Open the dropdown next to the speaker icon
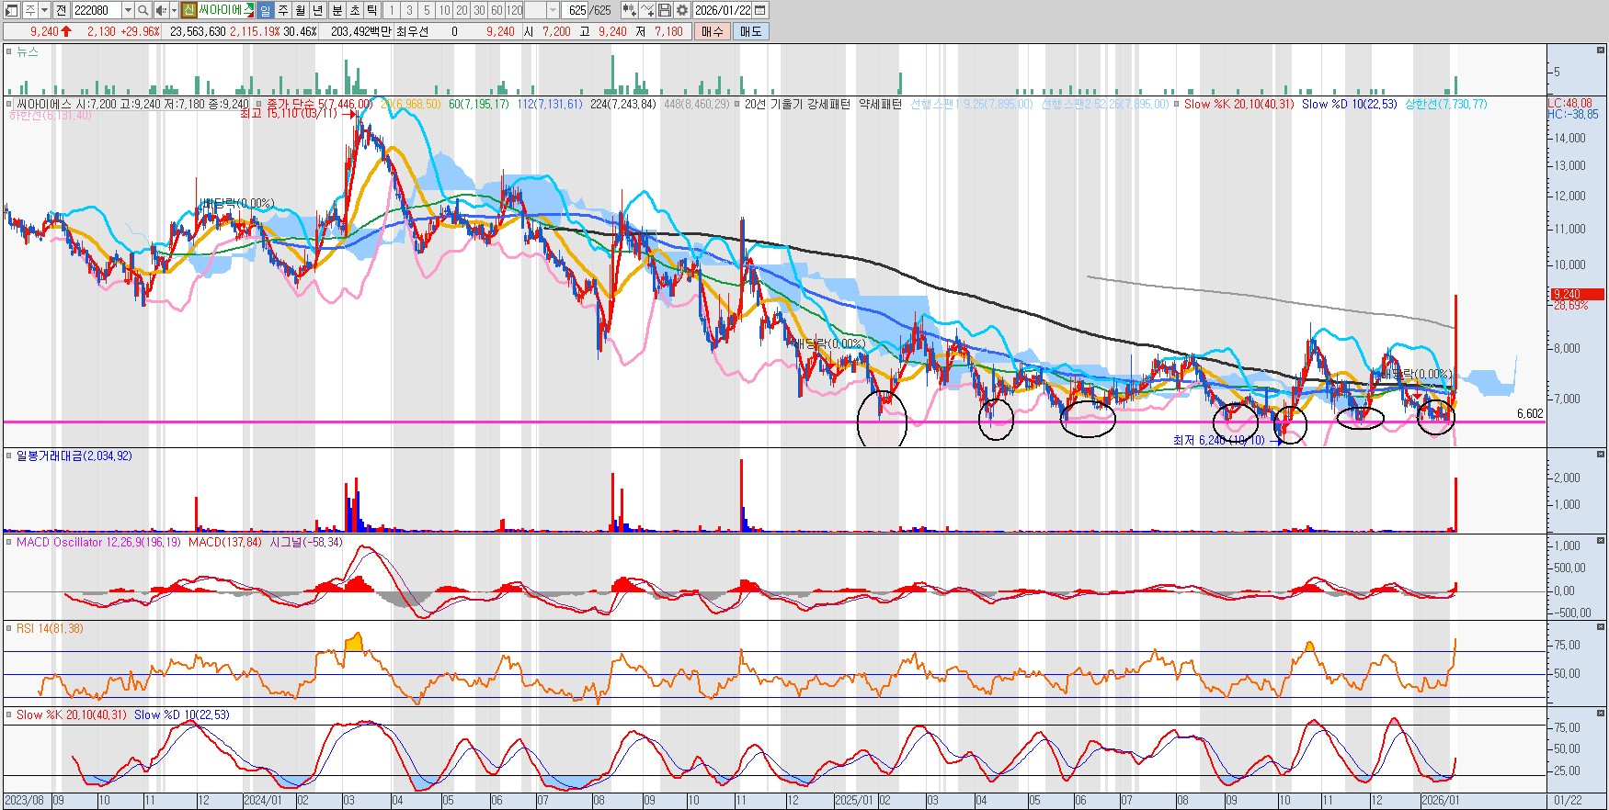 (174, 10)
